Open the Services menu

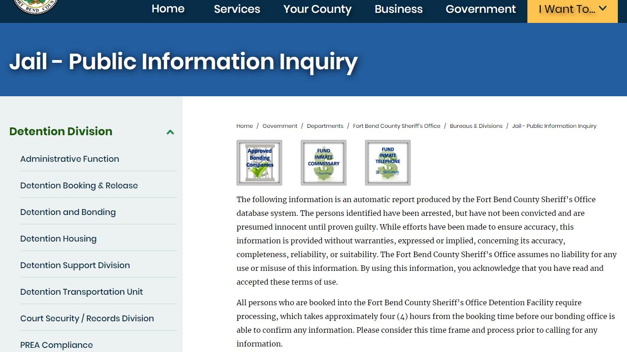pos(237,9)
